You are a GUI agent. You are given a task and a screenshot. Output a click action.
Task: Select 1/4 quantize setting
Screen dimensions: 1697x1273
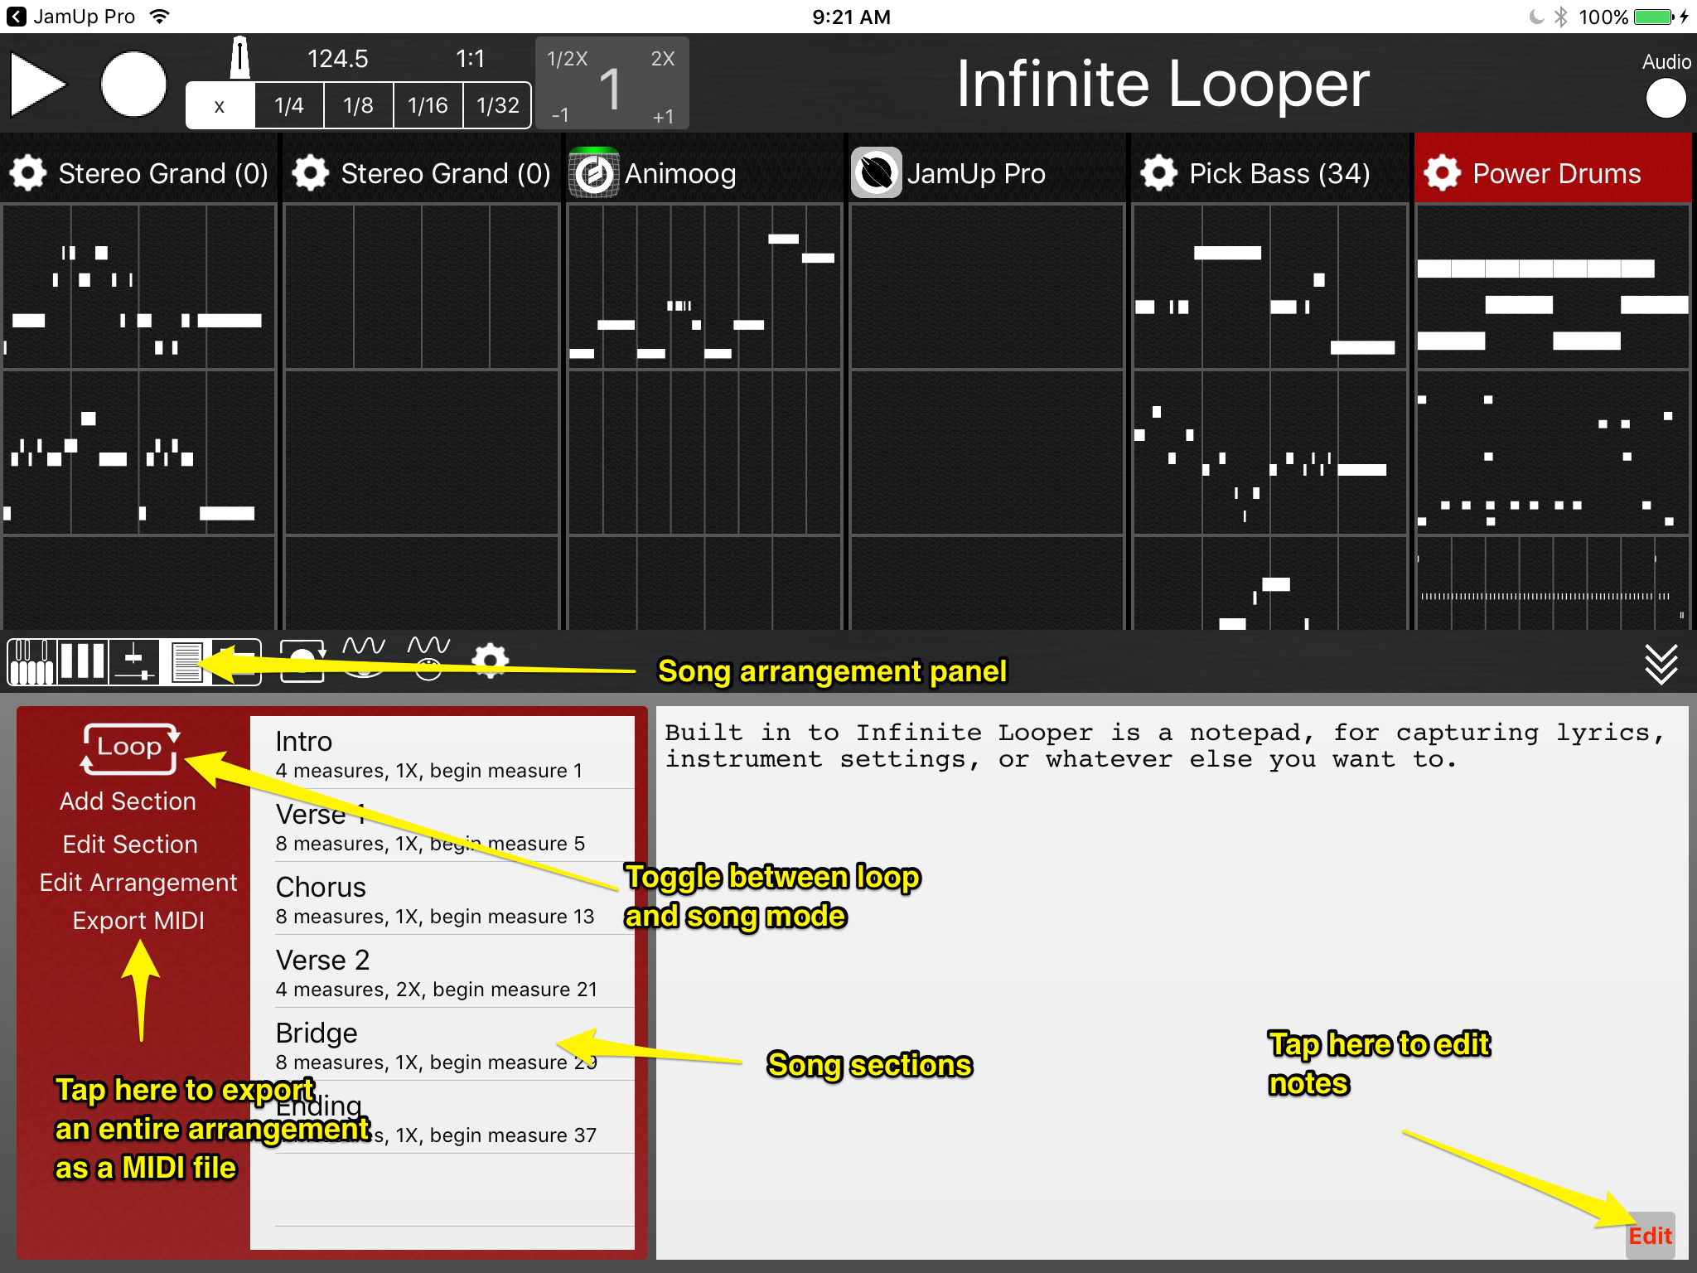(288, 106)
